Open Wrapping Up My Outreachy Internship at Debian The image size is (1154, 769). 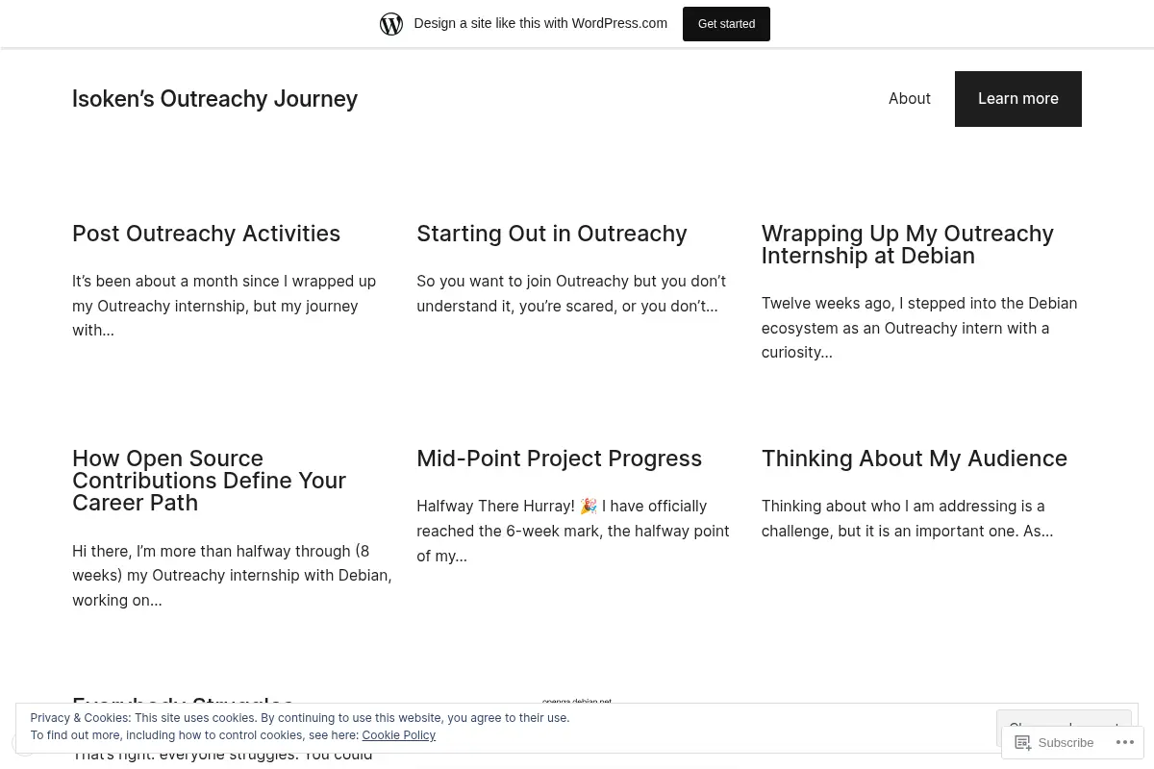[x=907, y=244]
